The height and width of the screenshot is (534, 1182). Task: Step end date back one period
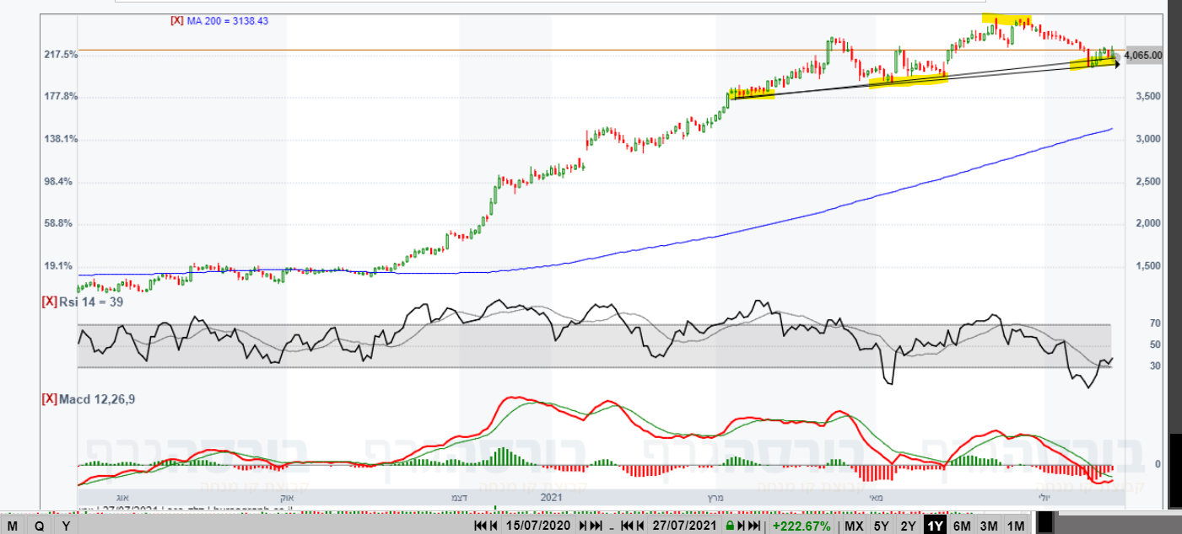[640, 526]
